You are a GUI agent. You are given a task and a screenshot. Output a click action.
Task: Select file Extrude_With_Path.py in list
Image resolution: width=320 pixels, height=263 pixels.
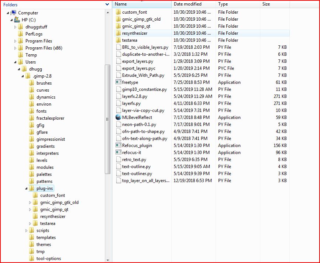pos(143,75)
